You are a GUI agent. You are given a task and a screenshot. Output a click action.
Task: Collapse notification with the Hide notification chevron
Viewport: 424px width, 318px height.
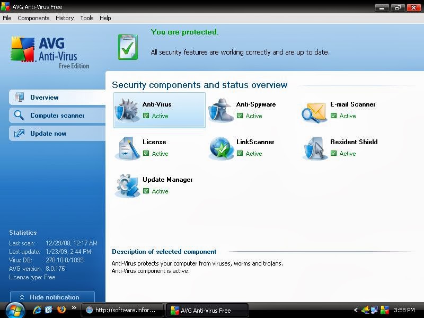pyautogui.click(x=22, y=297)
